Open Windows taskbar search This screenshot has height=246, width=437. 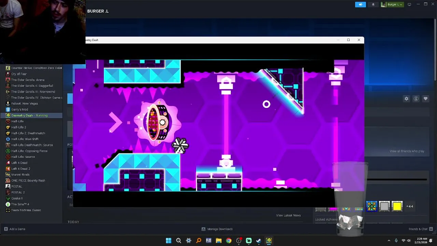click(x=179, y=241)
